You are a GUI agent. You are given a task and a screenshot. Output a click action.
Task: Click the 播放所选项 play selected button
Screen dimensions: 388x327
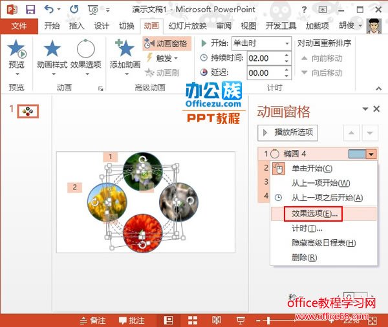click(x=288, y=133)
